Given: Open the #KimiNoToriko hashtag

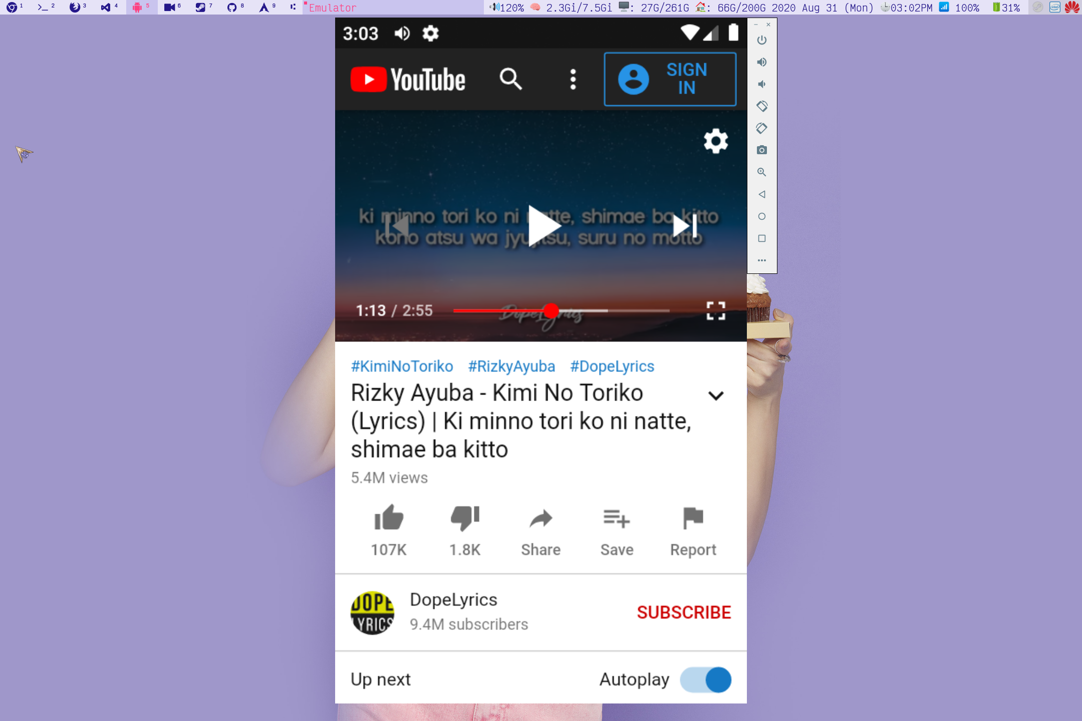Looking at the screenshot, I should 402,366.
